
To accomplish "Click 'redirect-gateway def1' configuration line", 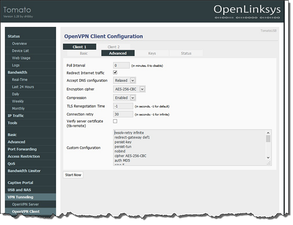I will [x=132, y=137].
